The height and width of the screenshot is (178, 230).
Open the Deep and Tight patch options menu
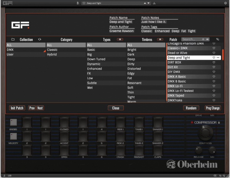(x=218, y=58)
